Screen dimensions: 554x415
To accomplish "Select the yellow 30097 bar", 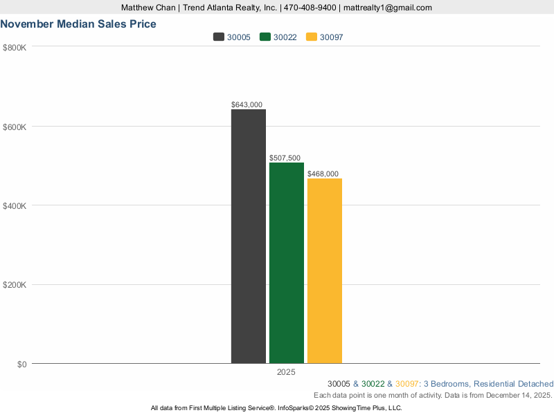I will click(x=325, y=270).
